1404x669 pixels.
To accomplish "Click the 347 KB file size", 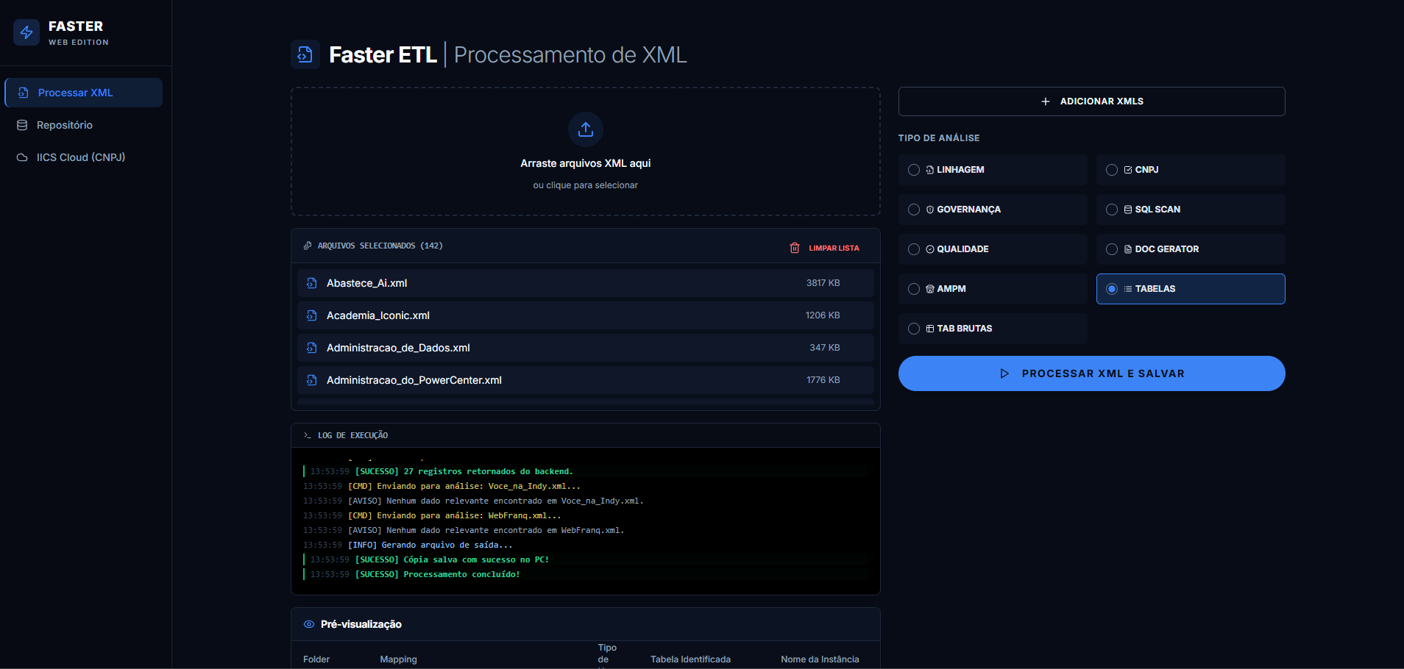I will tap(825, 348).
